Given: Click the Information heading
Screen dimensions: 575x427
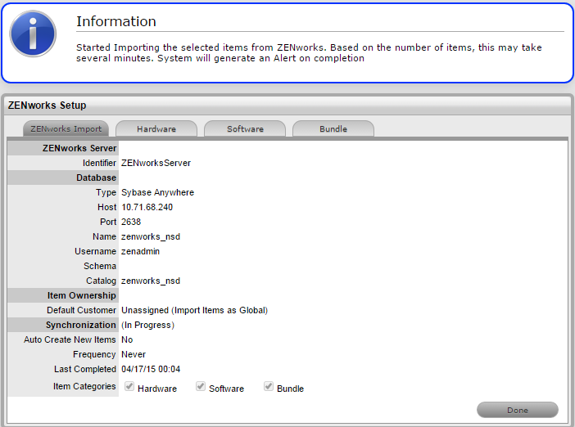Looking at the screenshot, I should (x=116, y=21).
